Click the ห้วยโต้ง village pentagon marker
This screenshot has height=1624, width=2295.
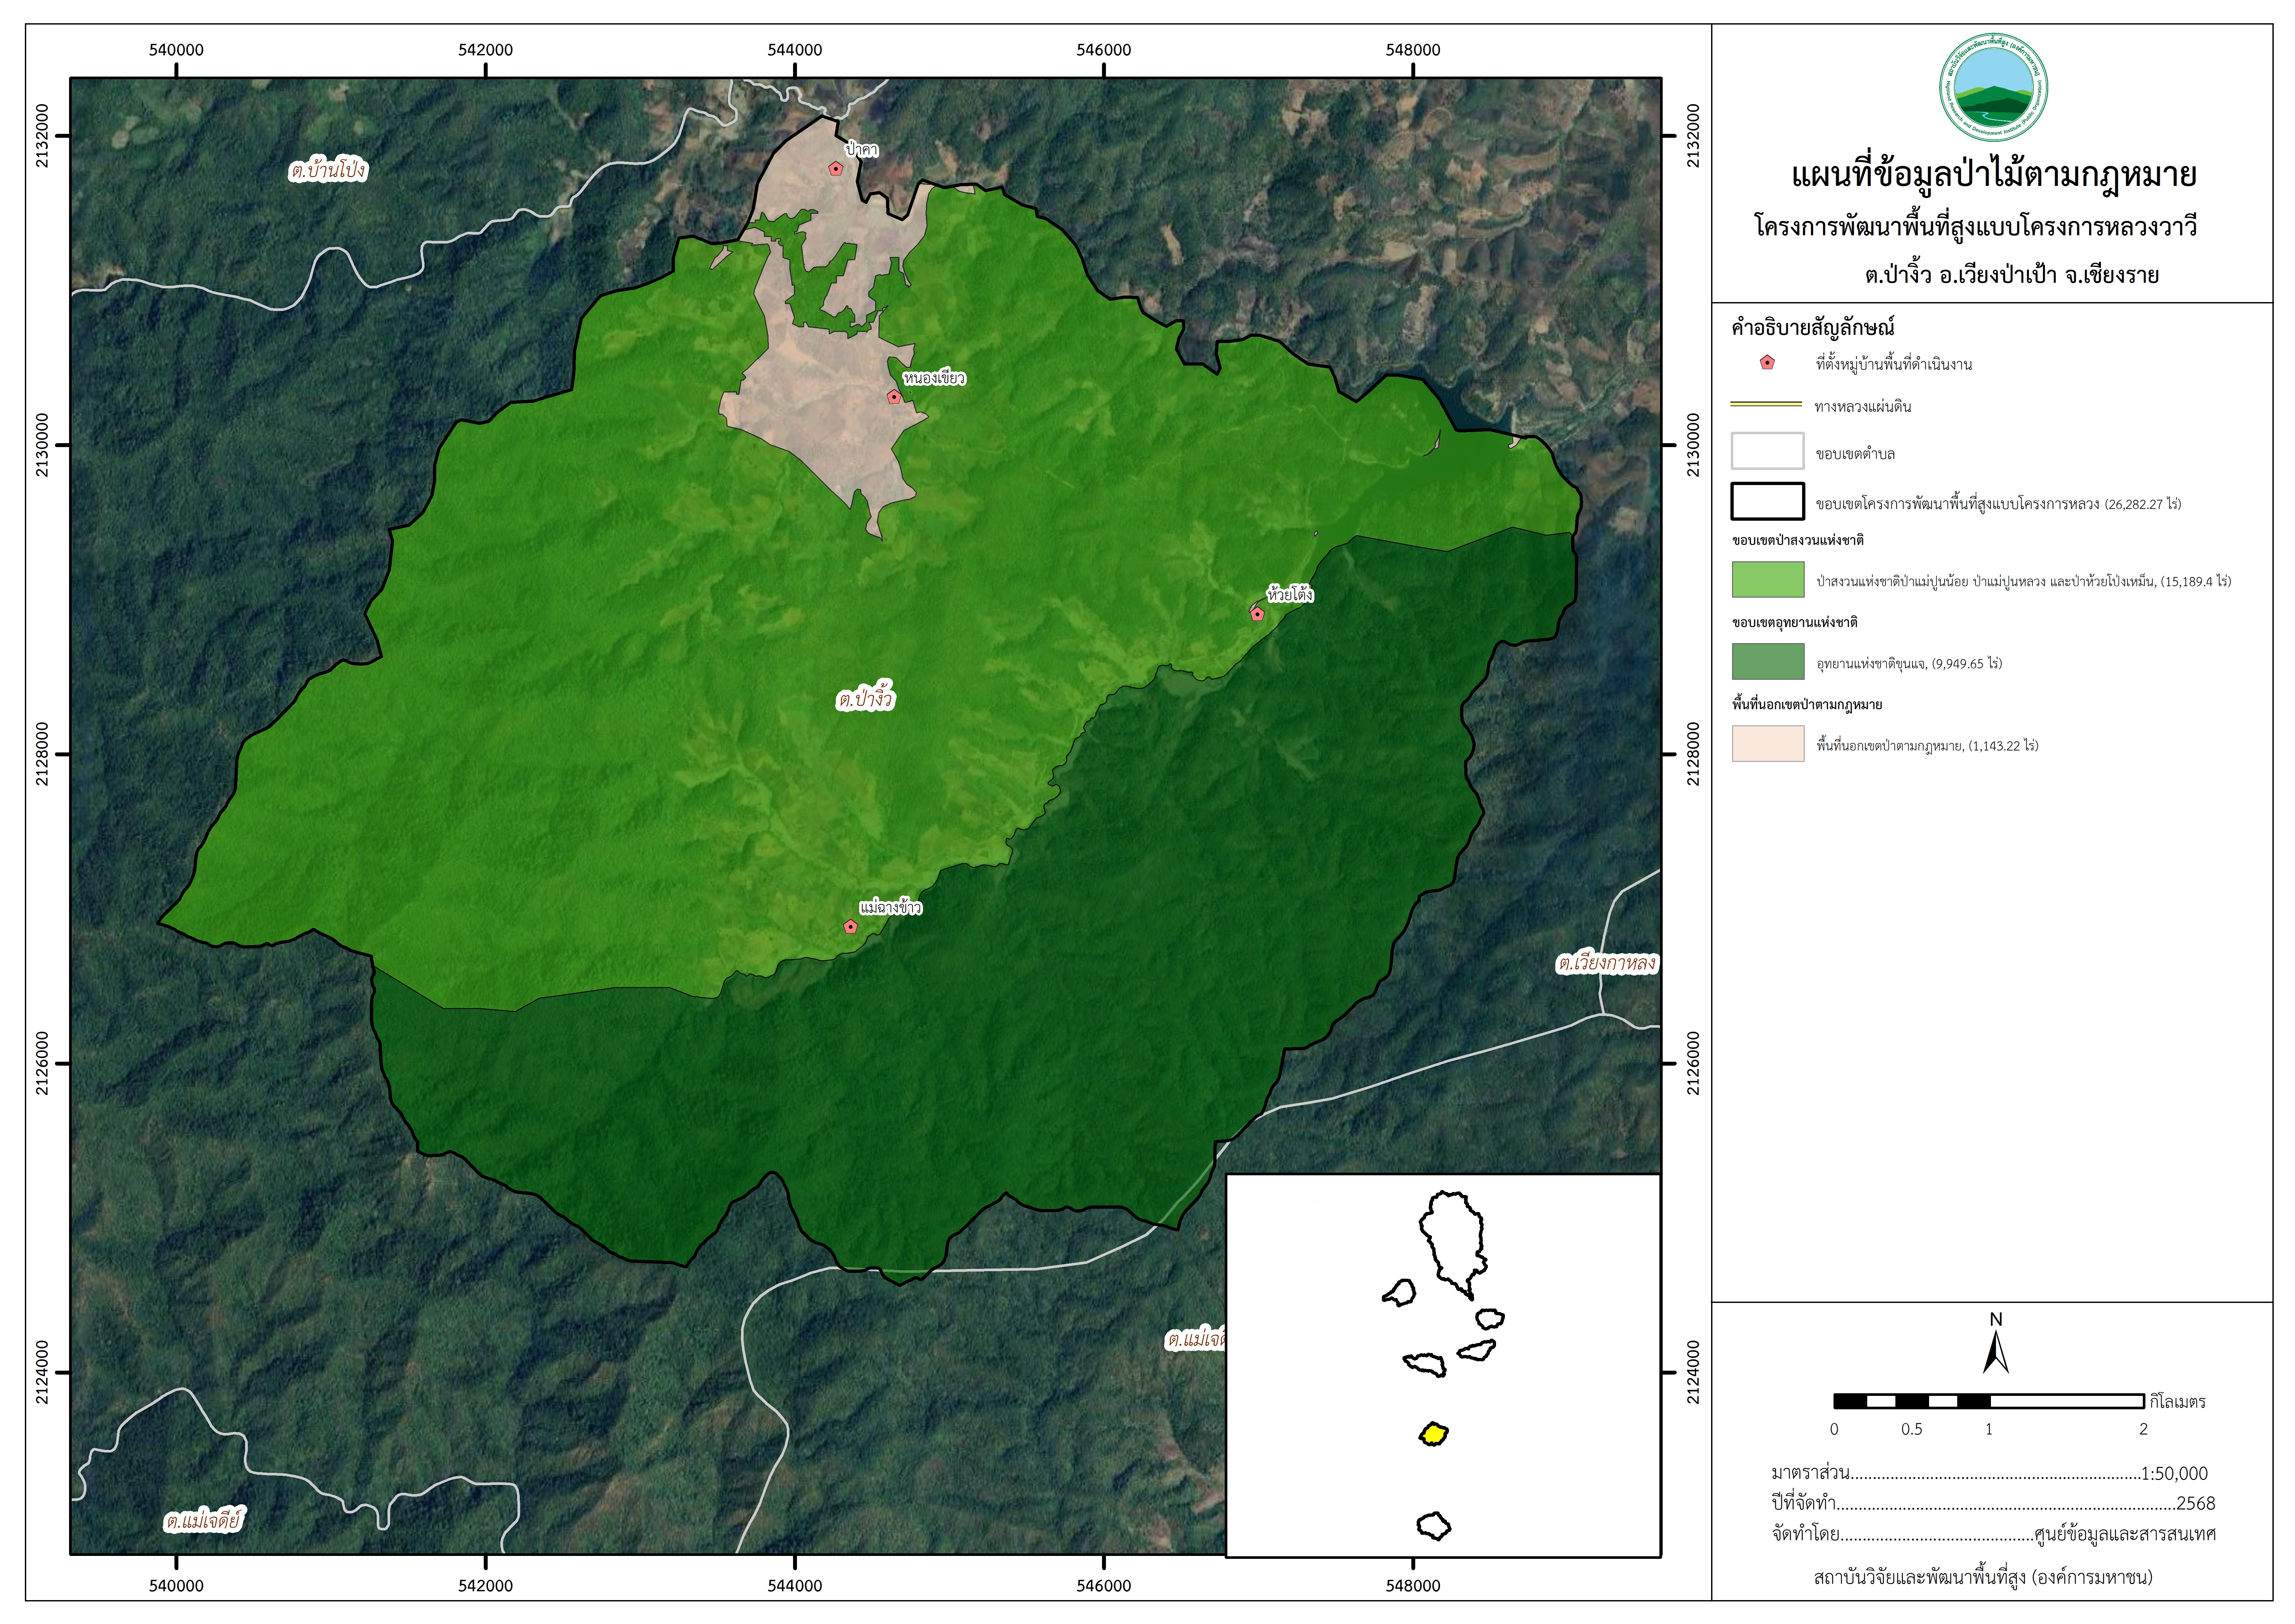tap(1257, 614)
